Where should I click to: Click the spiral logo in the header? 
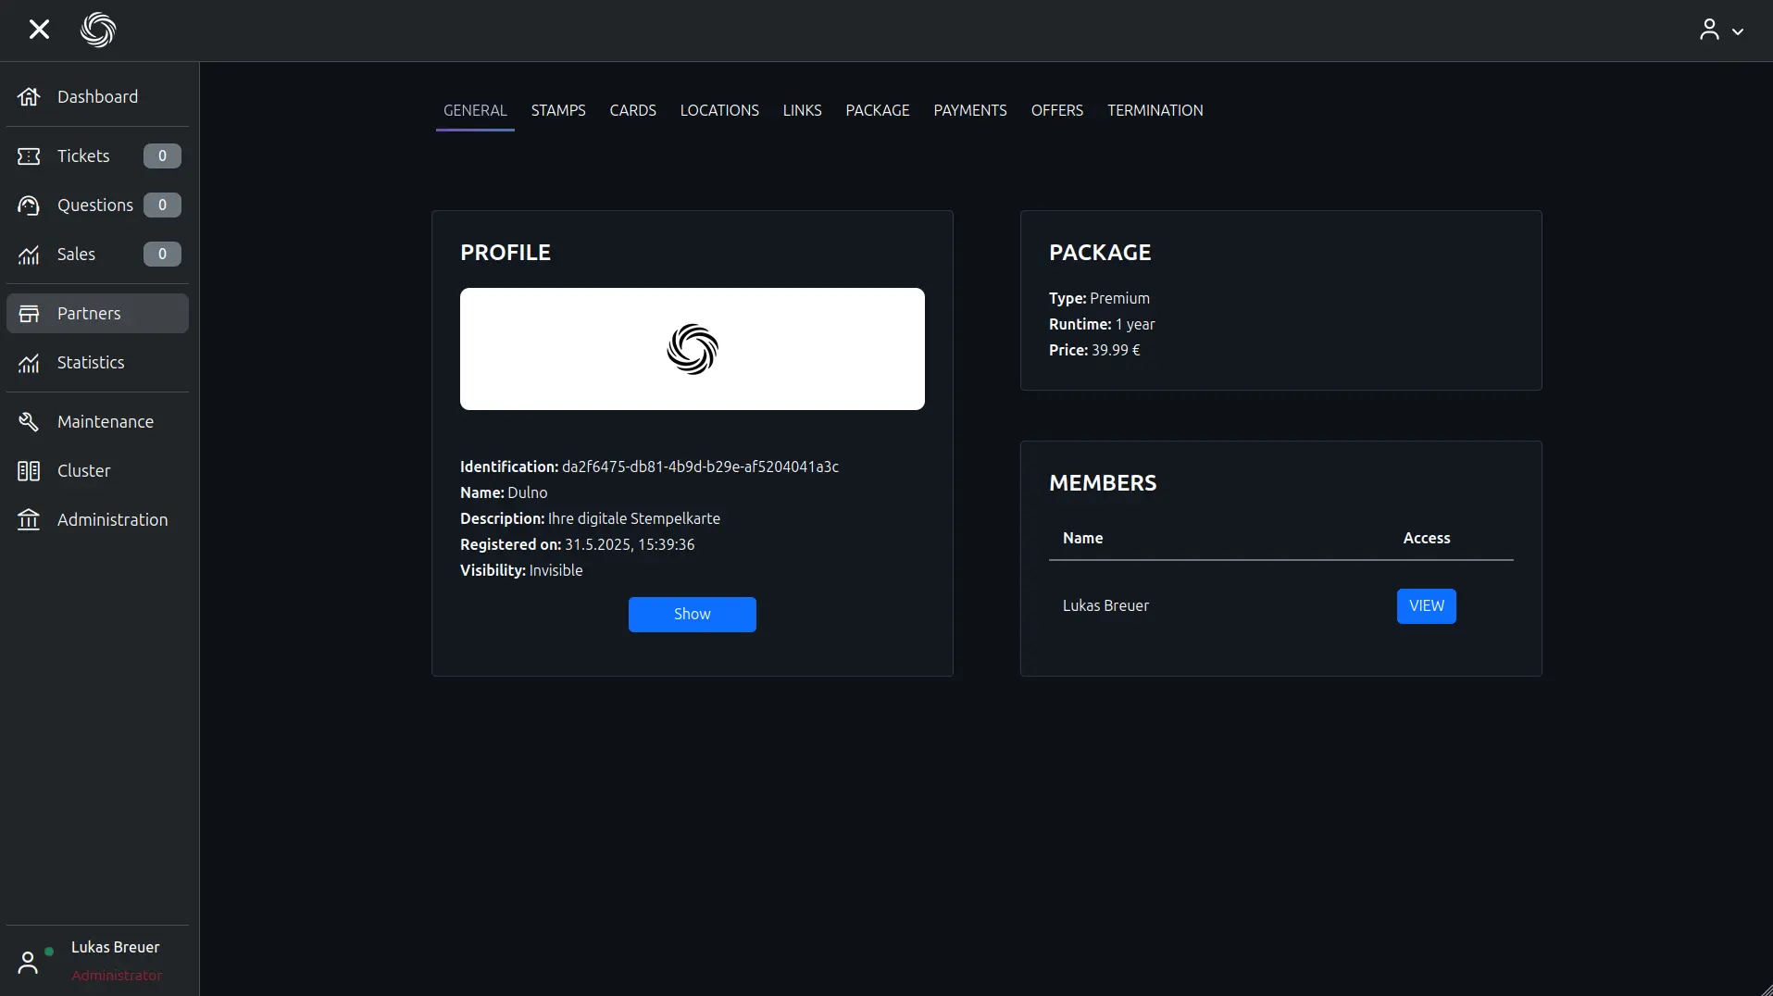pos(98,30)
